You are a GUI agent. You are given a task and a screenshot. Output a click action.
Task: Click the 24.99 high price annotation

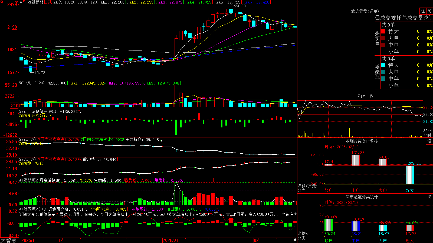(240, 6)
